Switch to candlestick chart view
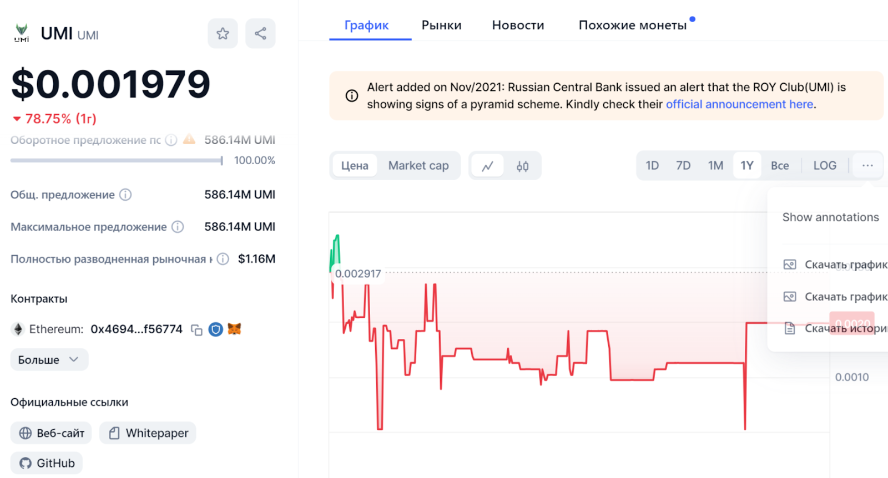This screenshot has width=888, height=478. pyautogui.click(x=522, y=166)
